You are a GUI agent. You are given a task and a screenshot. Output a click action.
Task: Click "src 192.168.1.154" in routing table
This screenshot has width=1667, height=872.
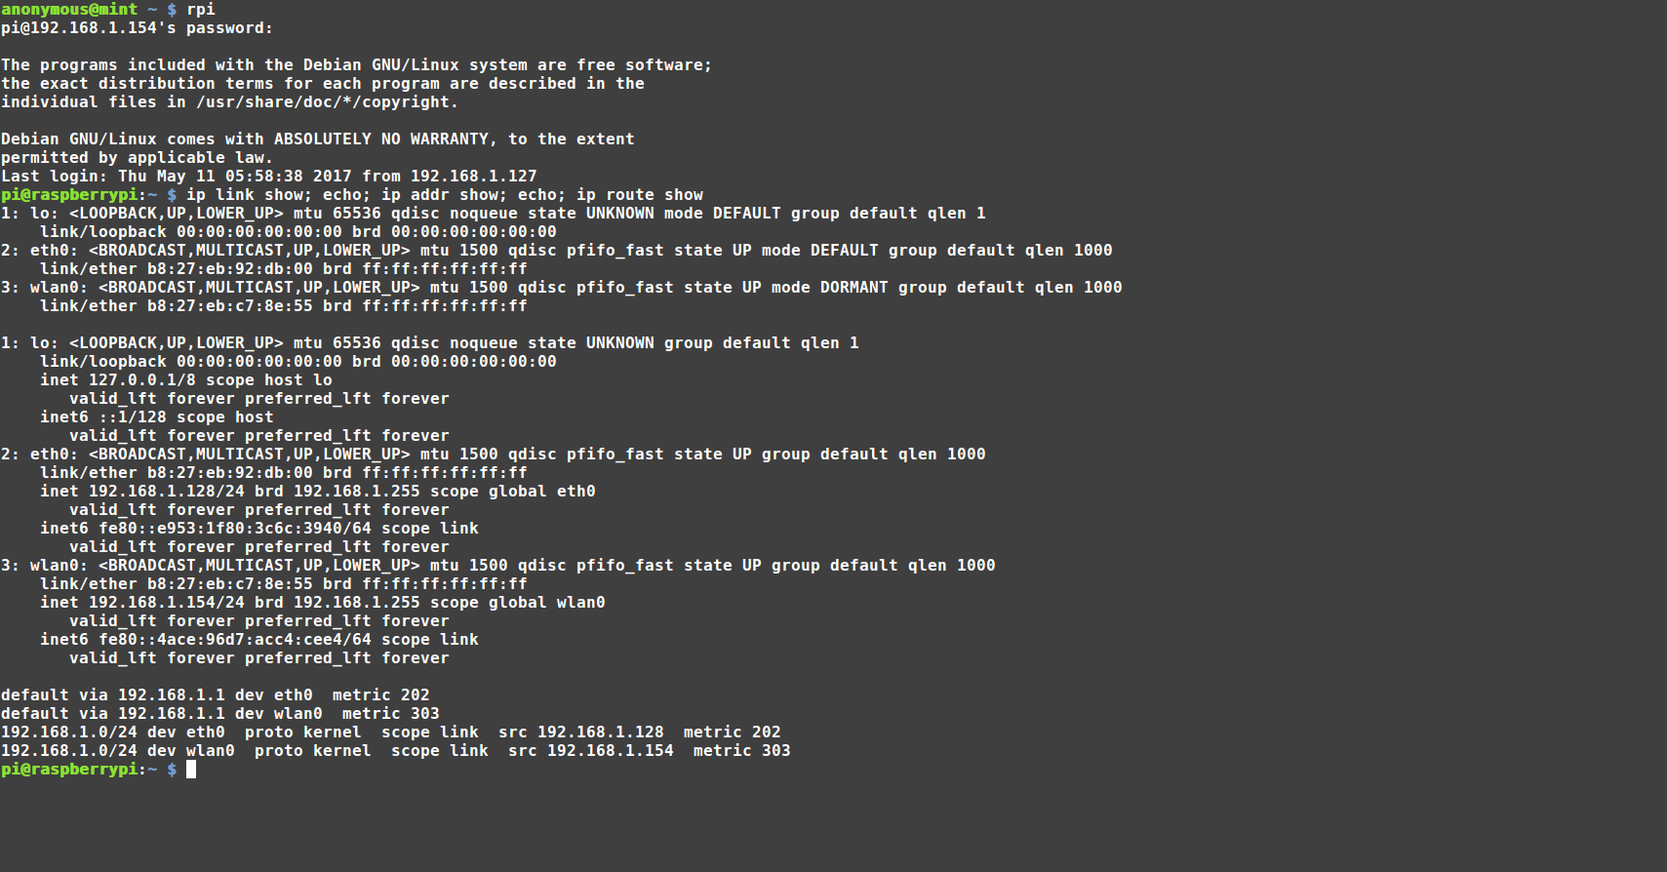[x=590, y=751]
